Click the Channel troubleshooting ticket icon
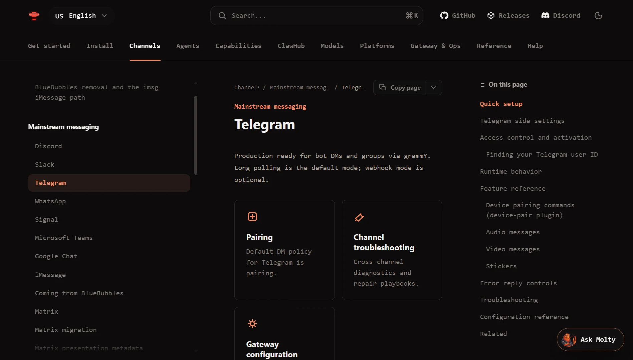This screenshot has height=360, width=633. [359, 218]
